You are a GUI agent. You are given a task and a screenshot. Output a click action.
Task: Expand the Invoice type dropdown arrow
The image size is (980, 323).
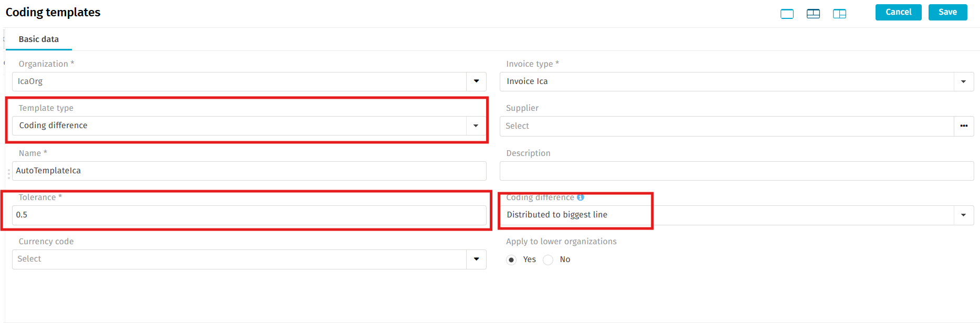[963, 82]
